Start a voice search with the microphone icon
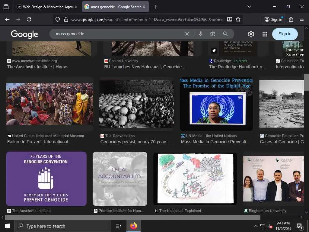The width and height of the screenshot is (309, 232). pyautogui.click(x=201, y=34)
